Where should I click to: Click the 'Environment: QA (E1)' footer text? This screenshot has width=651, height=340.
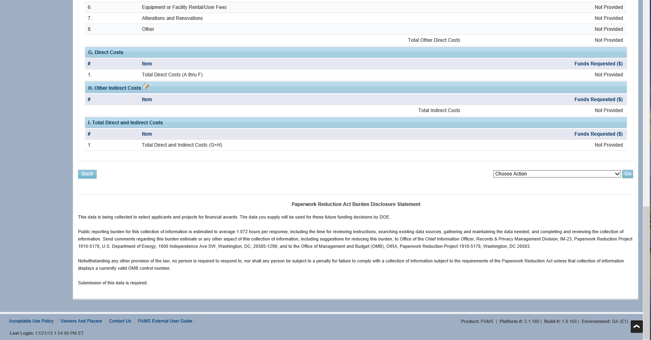605,321
